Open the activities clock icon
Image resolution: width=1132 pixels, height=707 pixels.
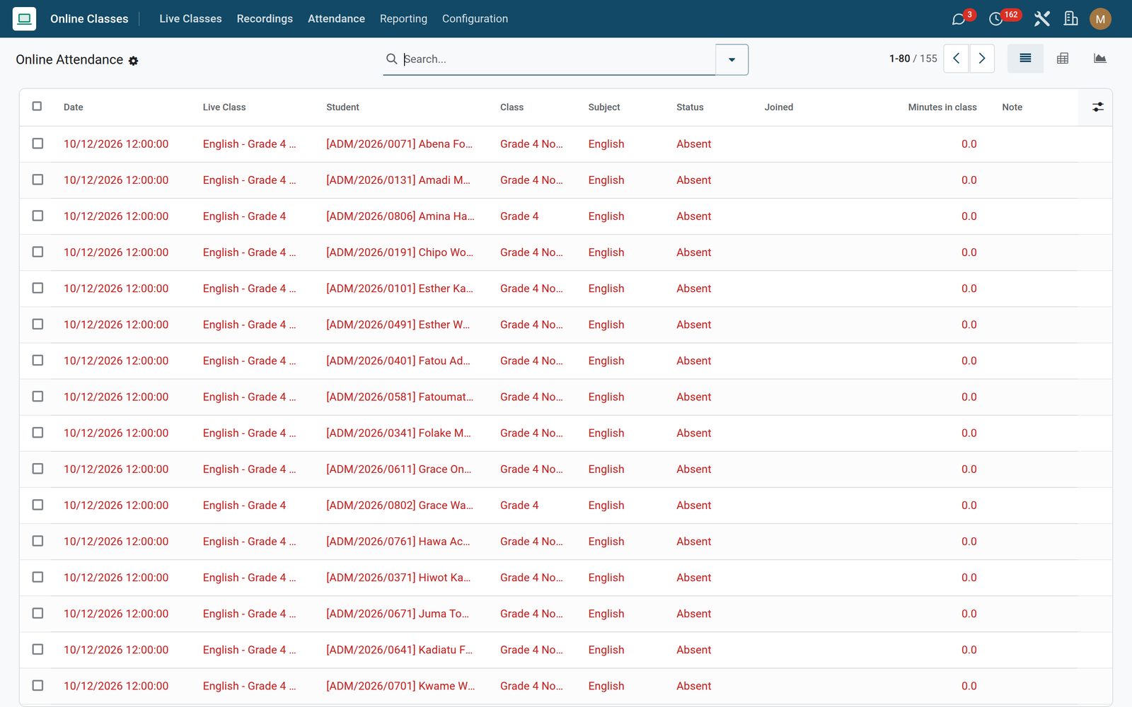[996, 19]
